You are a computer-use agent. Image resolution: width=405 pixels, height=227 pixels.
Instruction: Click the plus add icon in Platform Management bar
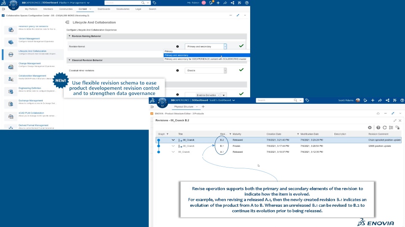(x=218, y=3)
